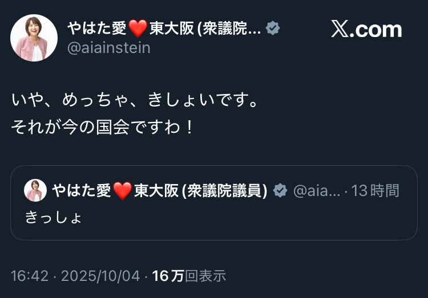Click the 16万回表示 view count
Image resolution: width=428 pixels, height=298 pixels.
click(x=189, y=276)
